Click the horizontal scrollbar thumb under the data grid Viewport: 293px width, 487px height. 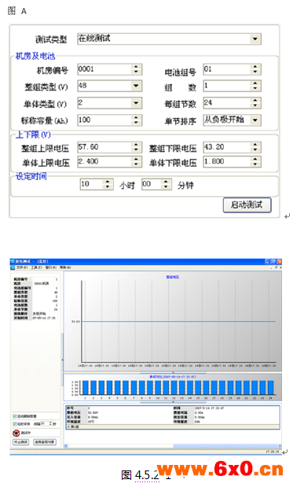click(x=225, y=445)
